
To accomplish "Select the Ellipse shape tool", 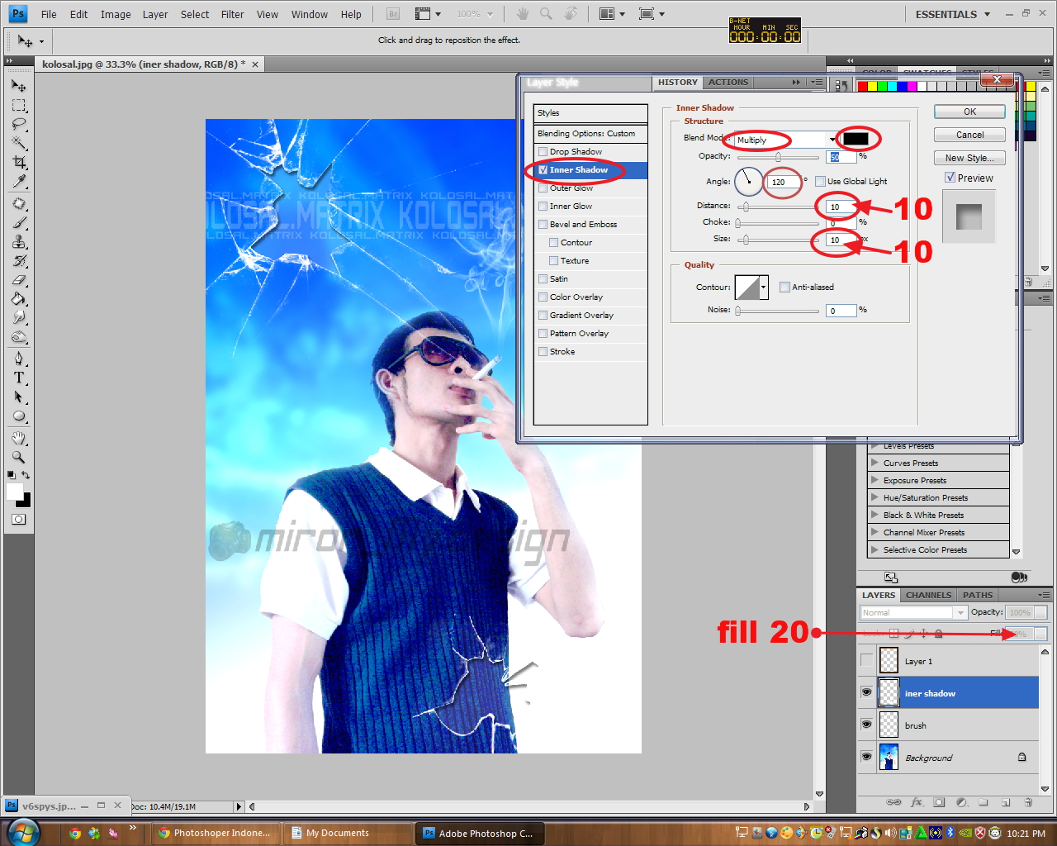I will (18, 416).
